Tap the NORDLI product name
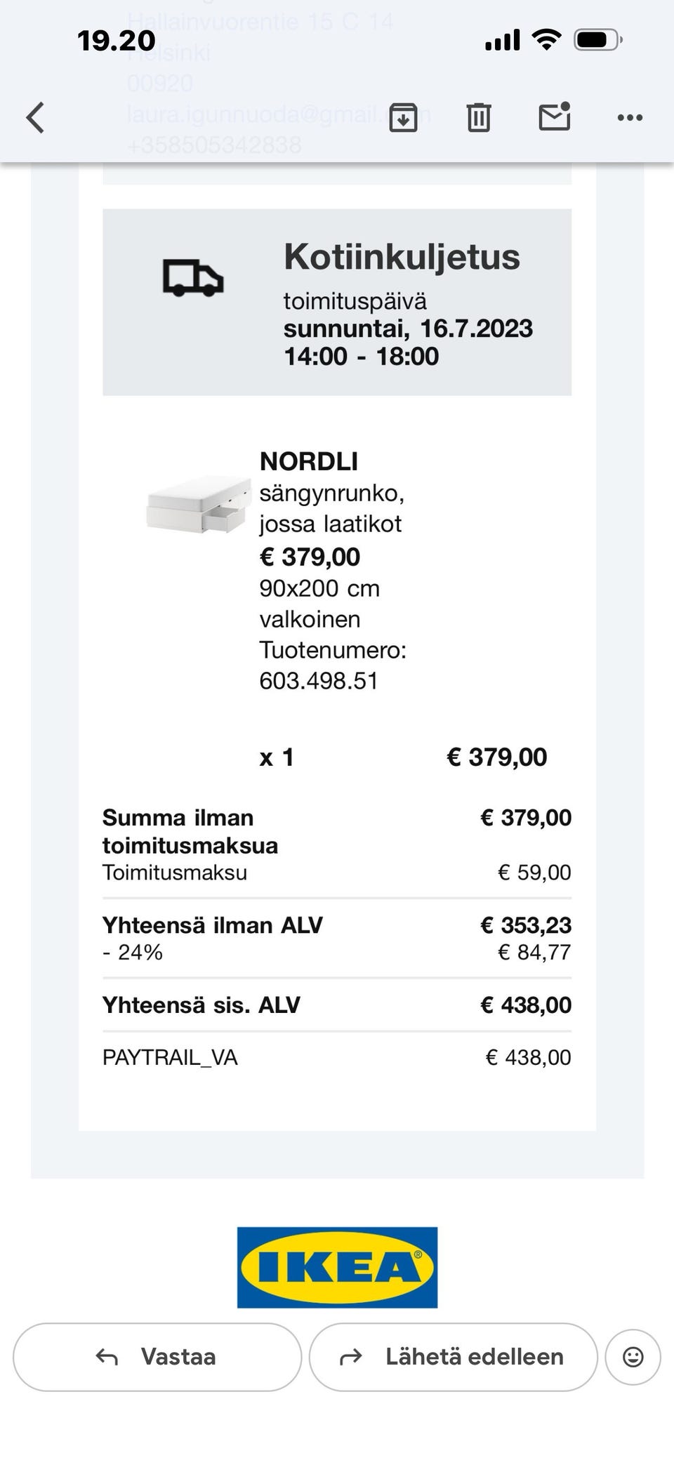The width and height of the screenshot is (674, 1458). coord(309,461)
